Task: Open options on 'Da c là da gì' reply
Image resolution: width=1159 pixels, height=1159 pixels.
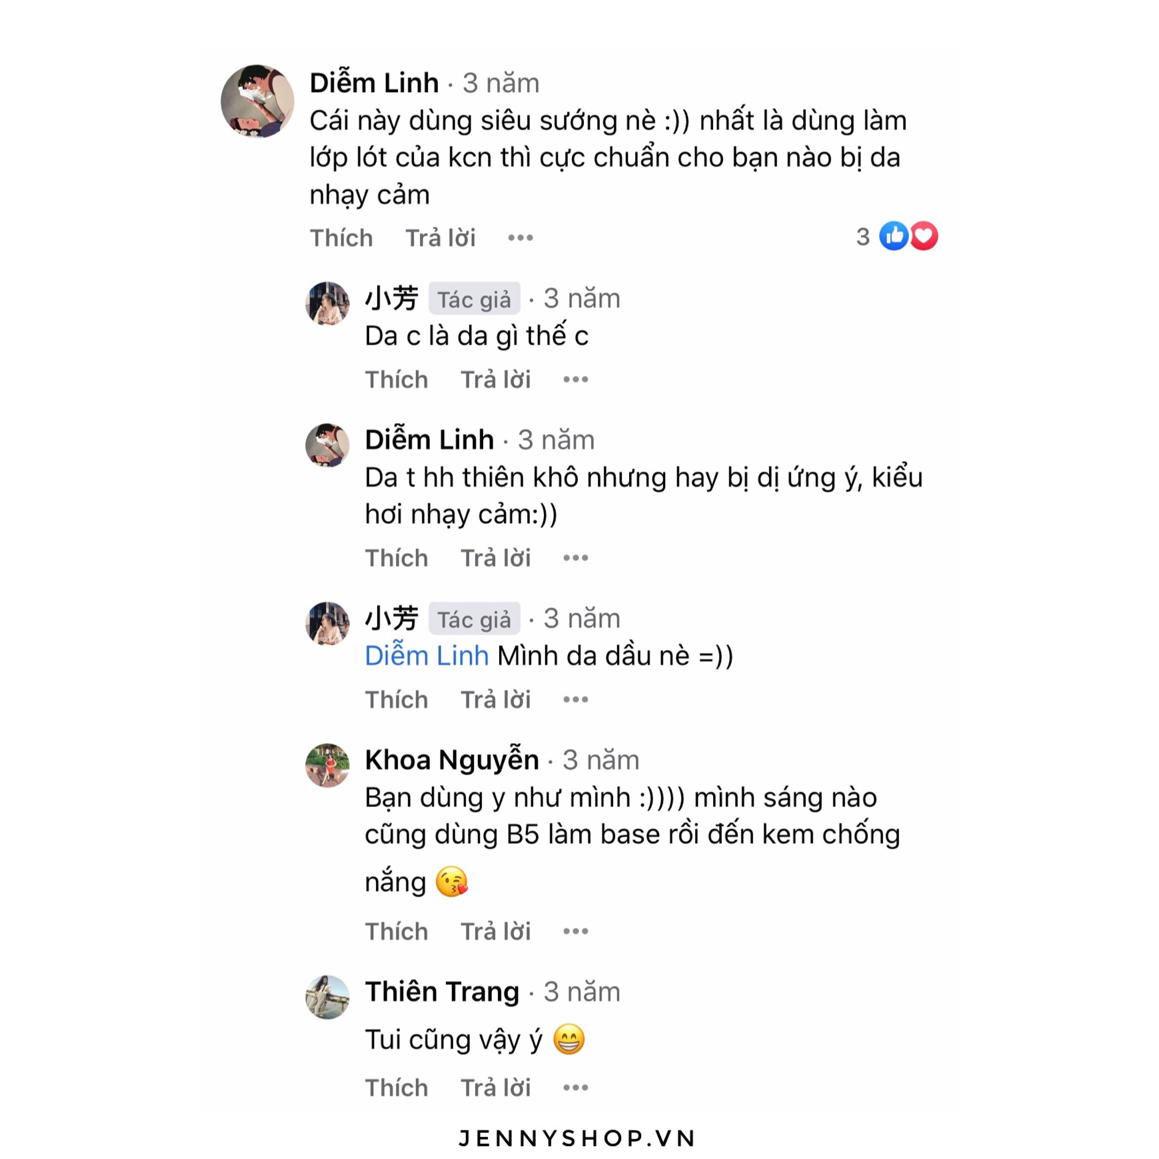Action: (x=575, y=380)
